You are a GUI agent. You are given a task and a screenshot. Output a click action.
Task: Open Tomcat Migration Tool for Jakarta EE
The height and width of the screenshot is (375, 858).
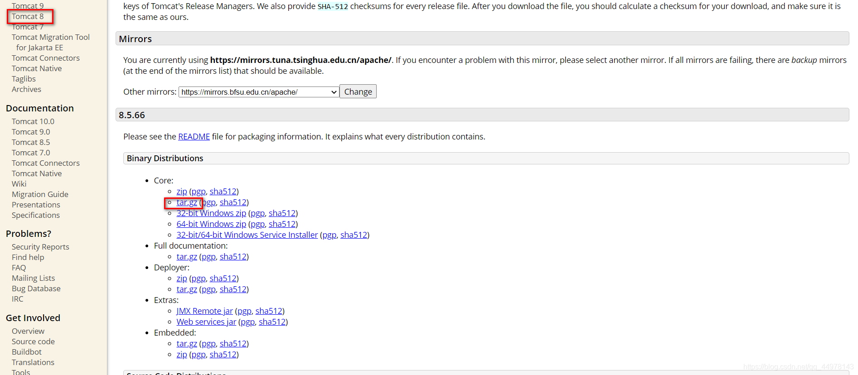[x=51, y=42]
